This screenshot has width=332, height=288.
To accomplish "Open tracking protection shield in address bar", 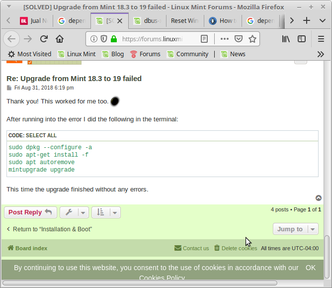I will [x=104, y=39].
